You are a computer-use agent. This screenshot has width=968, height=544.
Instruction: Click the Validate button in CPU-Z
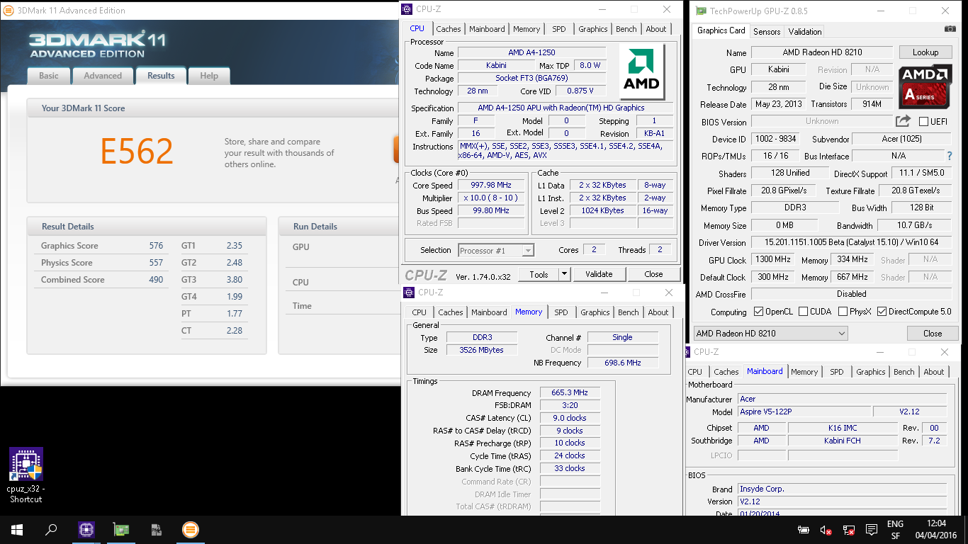click(x=599, y=274)
